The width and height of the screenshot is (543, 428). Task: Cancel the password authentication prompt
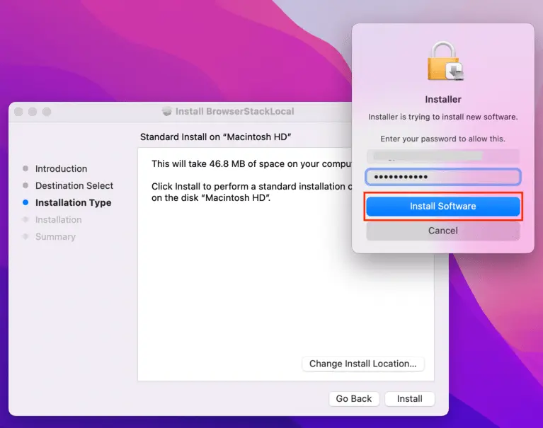pyautogui.click(x=442, y=231)
